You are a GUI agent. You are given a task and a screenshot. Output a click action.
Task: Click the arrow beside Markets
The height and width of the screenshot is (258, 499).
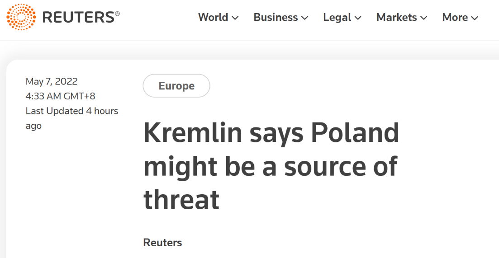423,18
